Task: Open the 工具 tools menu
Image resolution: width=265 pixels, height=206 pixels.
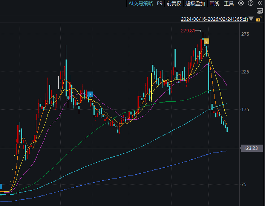Action: coord(229,3)
